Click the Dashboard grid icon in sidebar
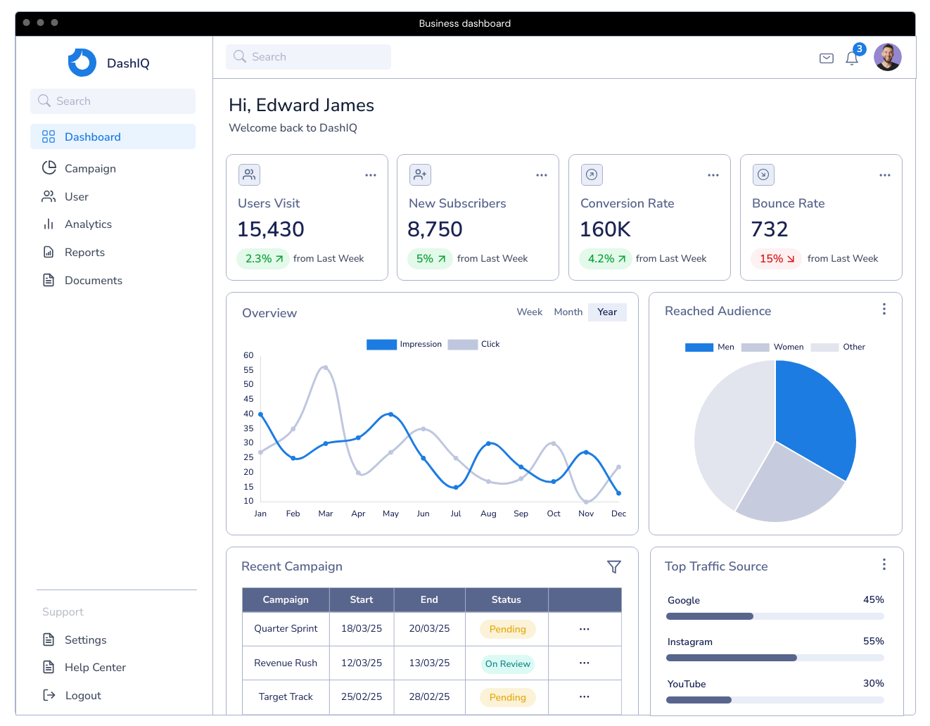Image resolution: width=930 pixels, height=726 pixels. pyautogui.click(x=49, y=136)
